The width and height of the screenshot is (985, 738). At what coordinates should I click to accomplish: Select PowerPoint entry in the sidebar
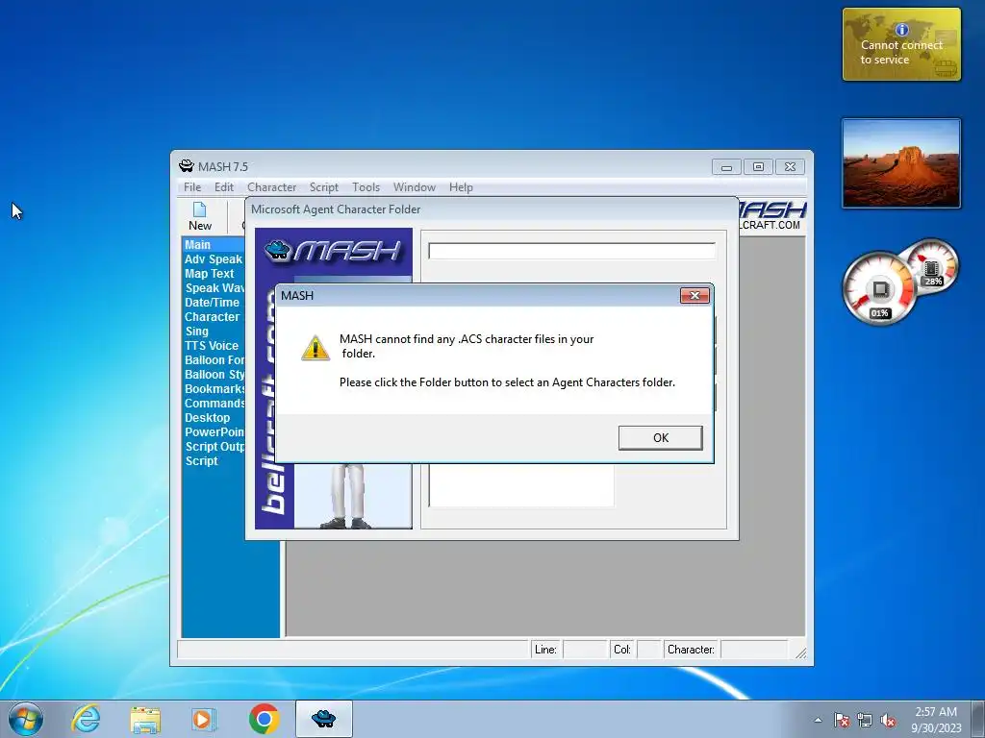tap(214, 432)
